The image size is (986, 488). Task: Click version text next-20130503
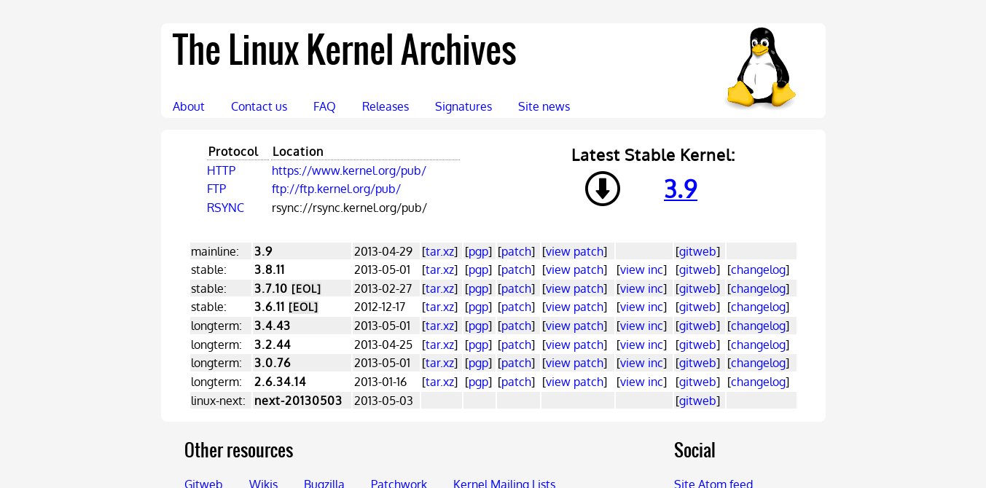(x=298, y=401)
